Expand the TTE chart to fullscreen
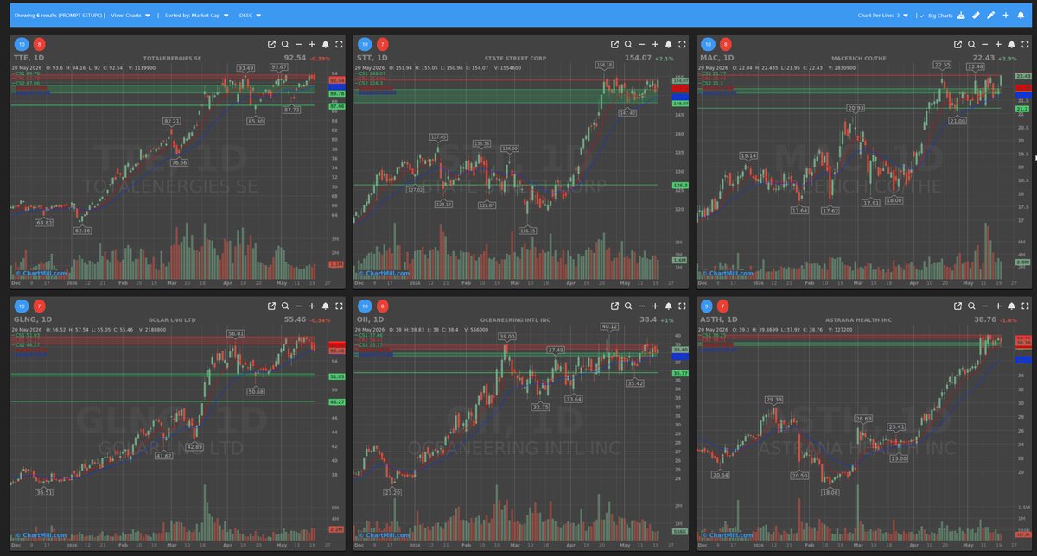Screen dimensions: 1037x556 coord(338,44)
